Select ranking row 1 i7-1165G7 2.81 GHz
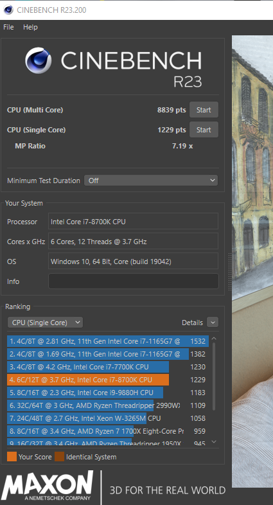This screenshot has width=273, height=505. (x=108, y=341)
